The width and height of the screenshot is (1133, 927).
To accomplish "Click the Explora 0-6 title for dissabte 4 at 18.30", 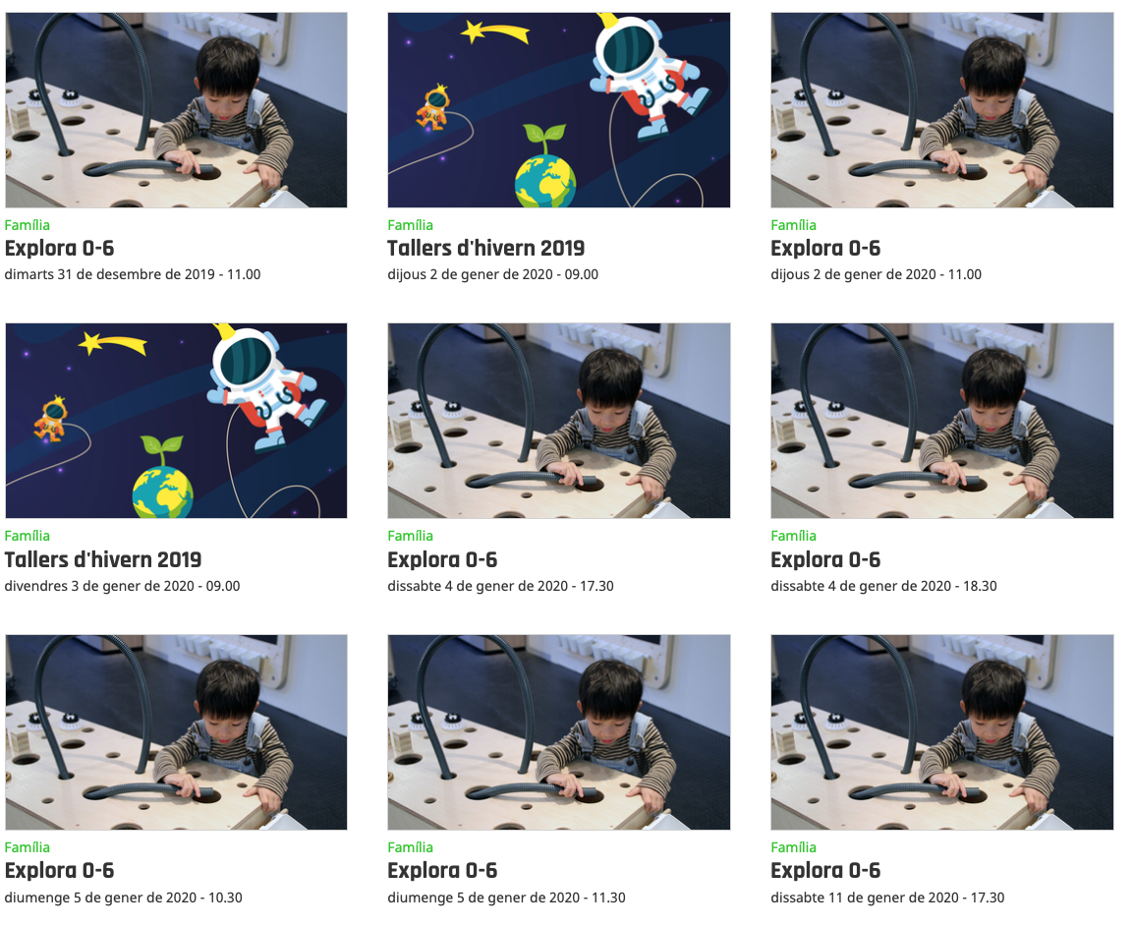I will click(x=825, y=559).
